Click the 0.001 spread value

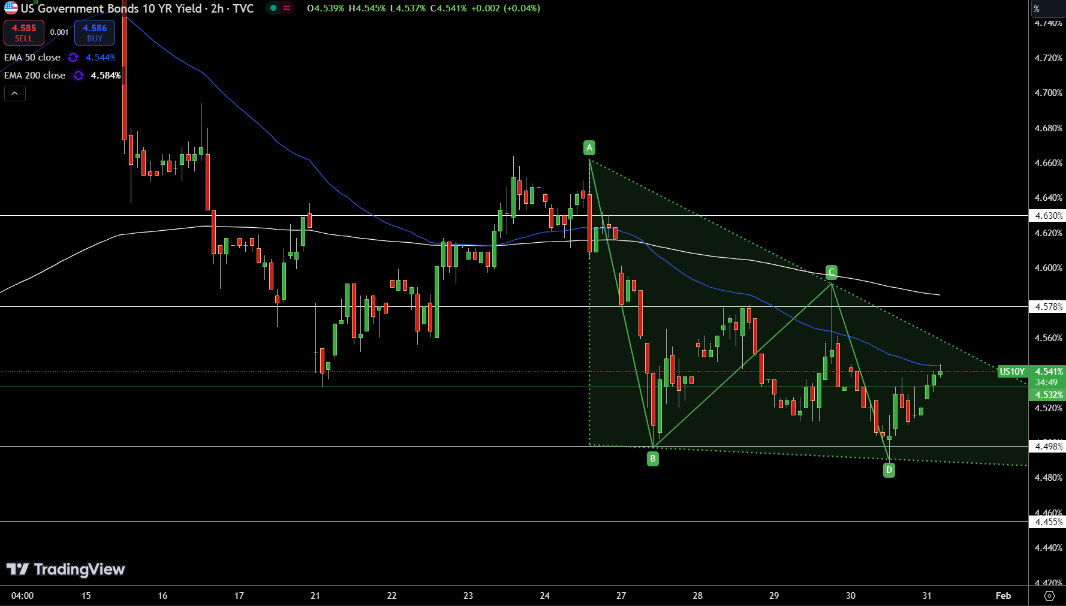point(59,32)
